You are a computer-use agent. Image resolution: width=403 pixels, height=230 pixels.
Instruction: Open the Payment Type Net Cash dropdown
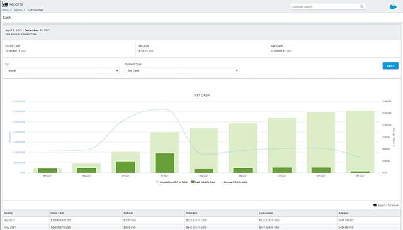click(182, 70)
